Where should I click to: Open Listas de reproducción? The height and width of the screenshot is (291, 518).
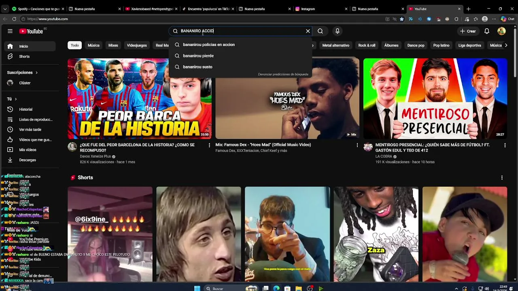pyautogui.click(x=30, y=120)
